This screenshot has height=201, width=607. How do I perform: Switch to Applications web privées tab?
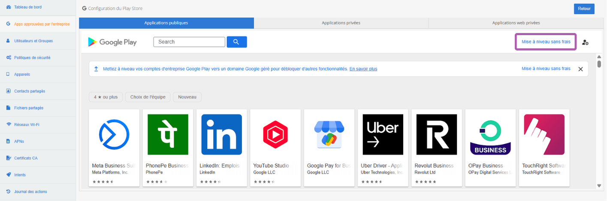tap(516, 23)
